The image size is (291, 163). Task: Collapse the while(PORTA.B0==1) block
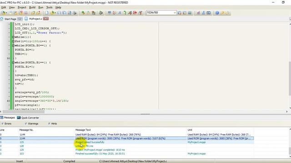[13, 45]
